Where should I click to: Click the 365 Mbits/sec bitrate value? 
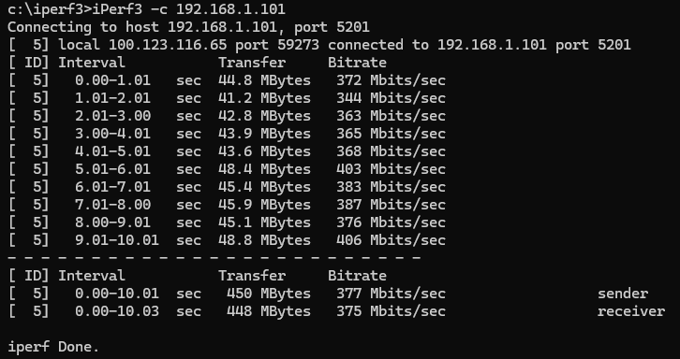[x=392, y=134]
